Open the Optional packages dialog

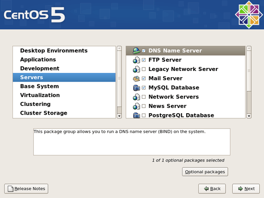click(205, 172)
